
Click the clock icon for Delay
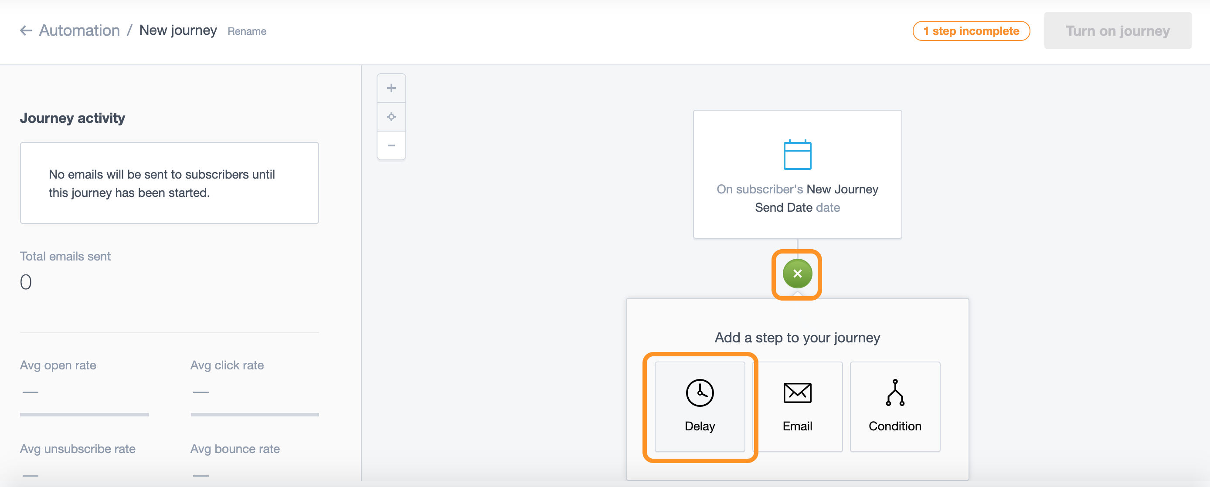tap(700, 392)
